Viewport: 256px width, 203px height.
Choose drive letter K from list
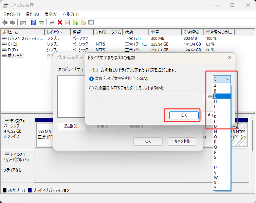222,117
